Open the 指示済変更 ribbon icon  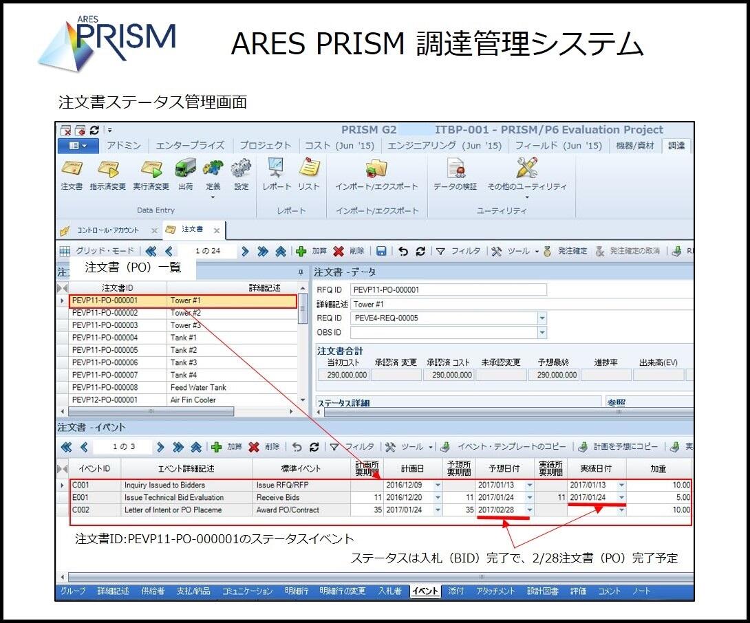point(107,175)
